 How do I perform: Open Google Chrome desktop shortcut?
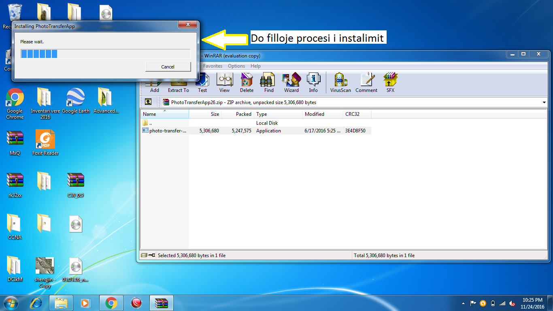pyautogui.click(x=15, y=104)
